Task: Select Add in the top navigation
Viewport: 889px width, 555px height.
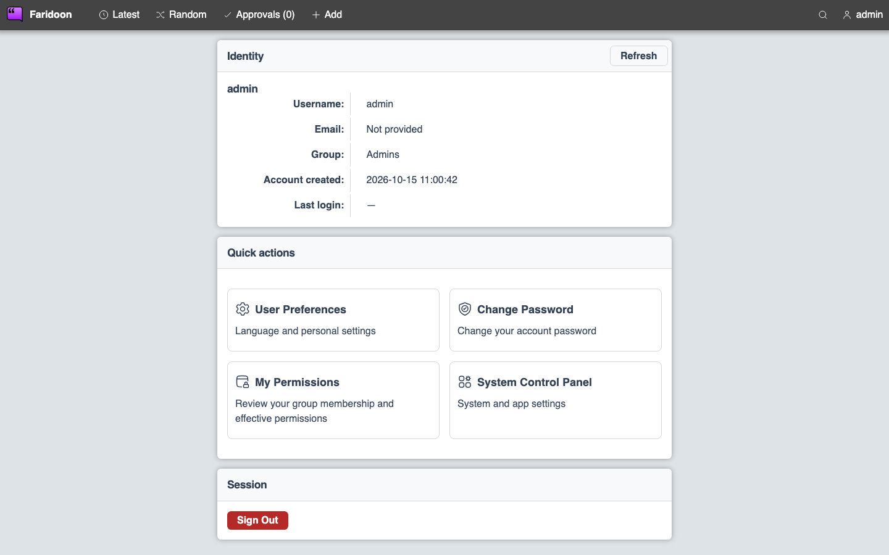Action: [x=327, y=15]
